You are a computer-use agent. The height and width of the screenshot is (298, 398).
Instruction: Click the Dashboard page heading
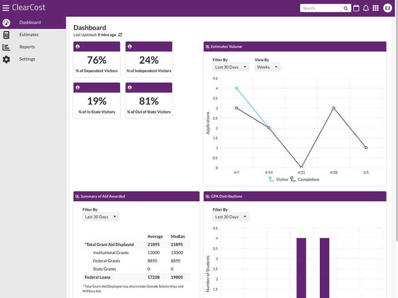(x=90, y=28)
